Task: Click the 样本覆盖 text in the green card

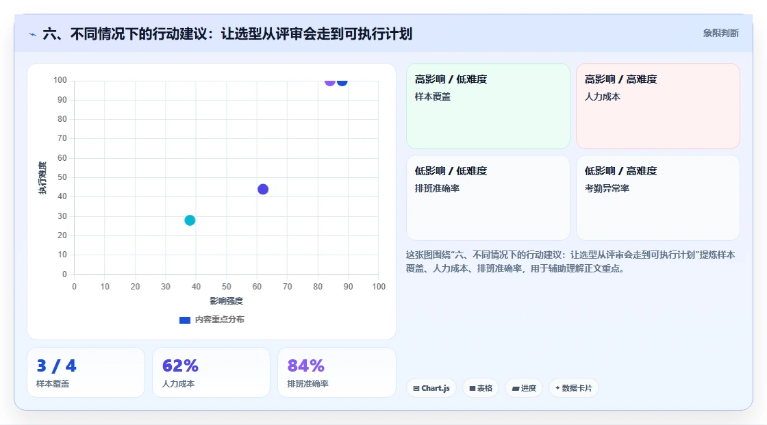Action: click(432, 96)
